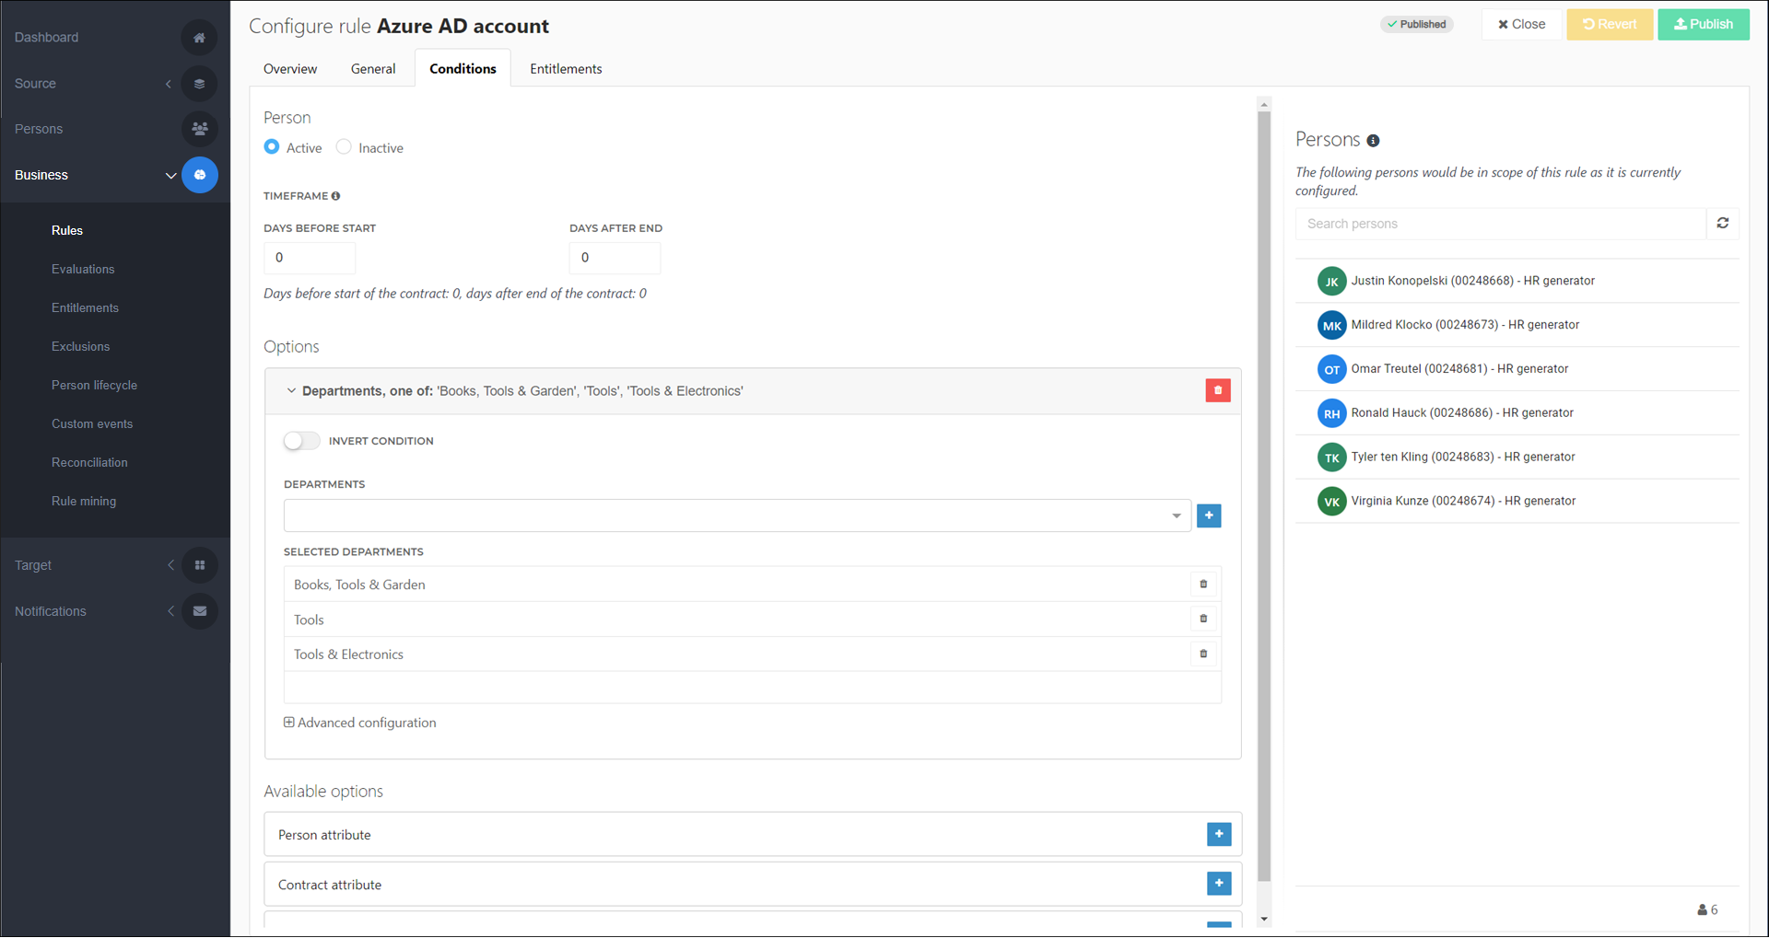Screen dimensions: 1769x938
Task: Select person Justin Konopelski
Action: [x=1517, y=281]
